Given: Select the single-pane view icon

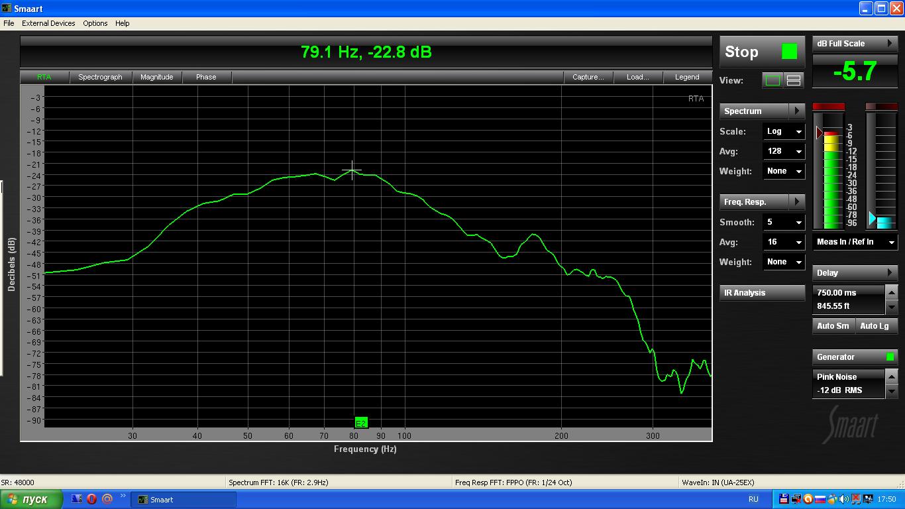Looking at the screenshot, I should click(772, 80).
